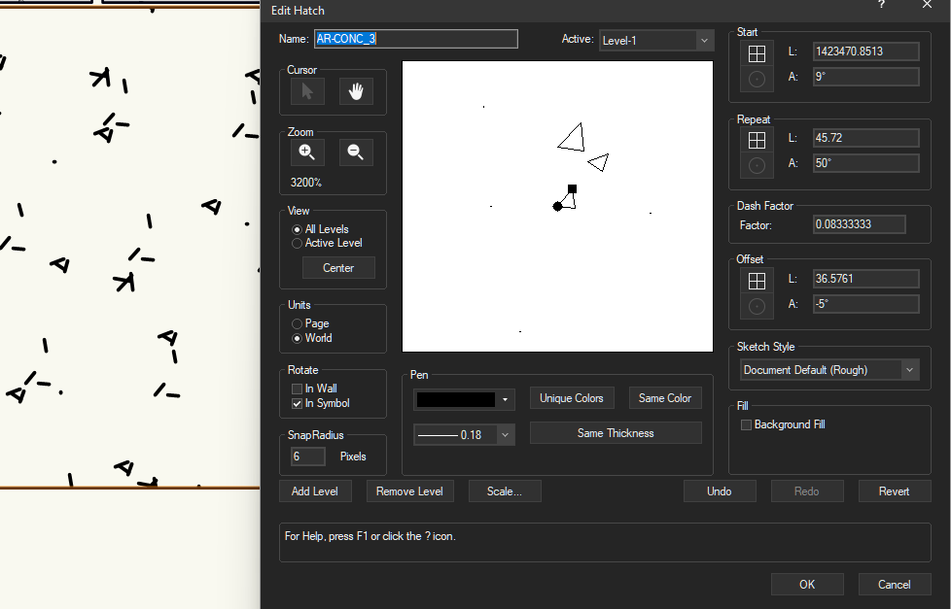Open the black pen color swatch
951x609 pixels.
pos(463,399)
